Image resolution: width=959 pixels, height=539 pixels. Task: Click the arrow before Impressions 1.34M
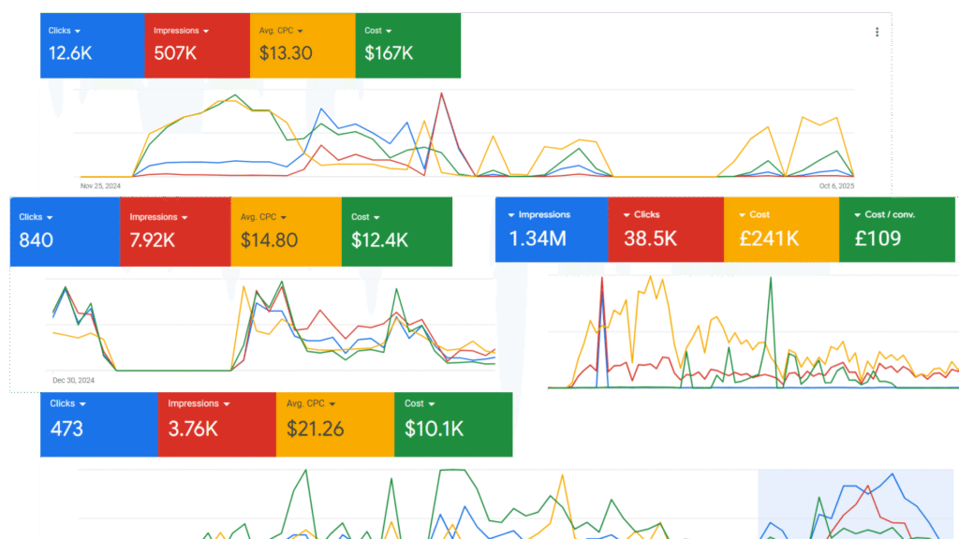click(511, 215)
